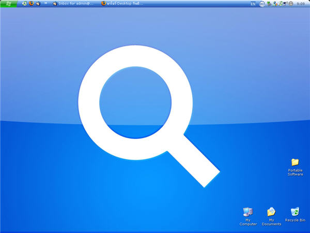Click the colorful figures tray icon

275,4
